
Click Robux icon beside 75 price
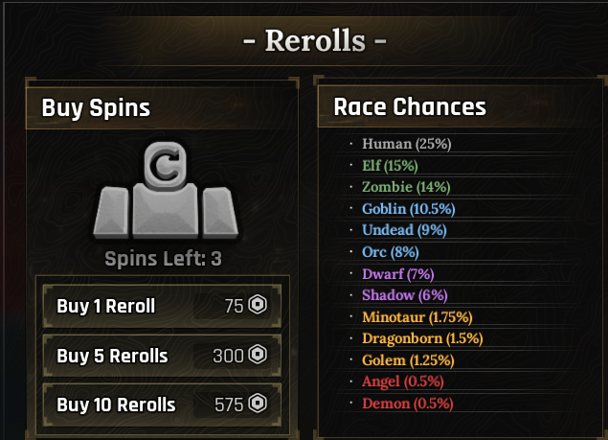click(x=258, y=306)
